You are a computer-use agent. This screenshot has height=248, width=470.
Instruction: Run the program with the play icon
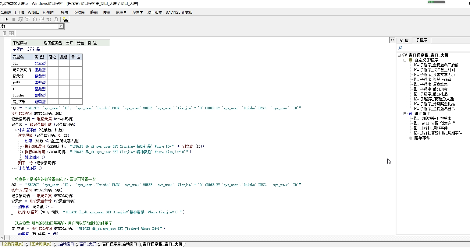[x=6, y=19]
